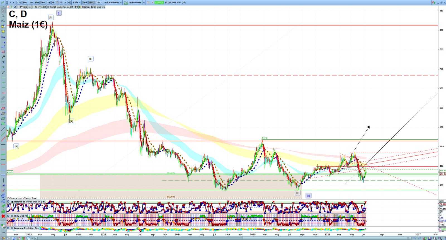Select the text box tool
The height and width of the screenshot is (240, 446).
tap(3, 62)
